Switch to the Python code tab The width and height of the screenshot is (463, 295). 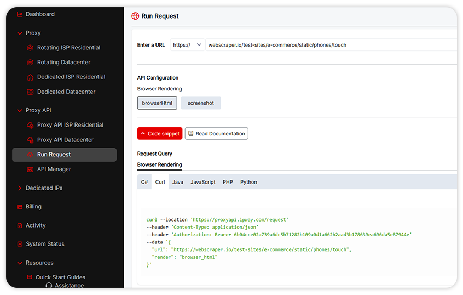click(248, 182)
